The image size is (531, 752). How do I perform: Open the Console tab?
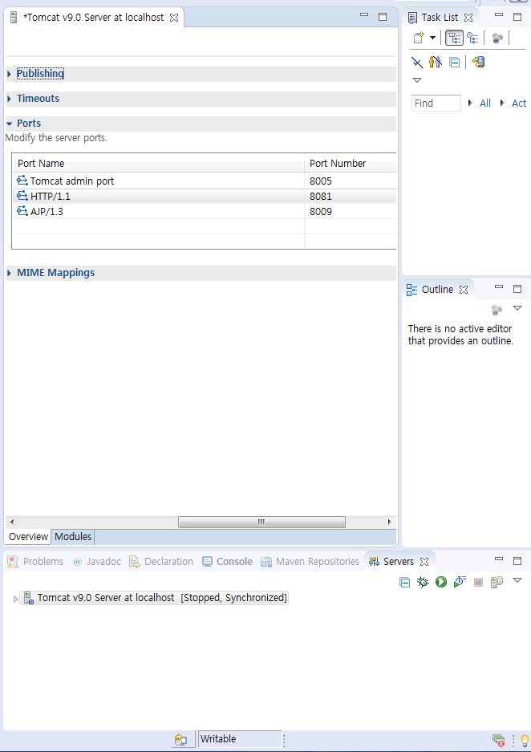click(x=227, y=562)
